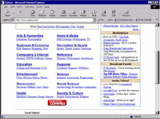This screenshot has width=160, height=119.
Task: Open the Education category link
Action: click(24, 65)
